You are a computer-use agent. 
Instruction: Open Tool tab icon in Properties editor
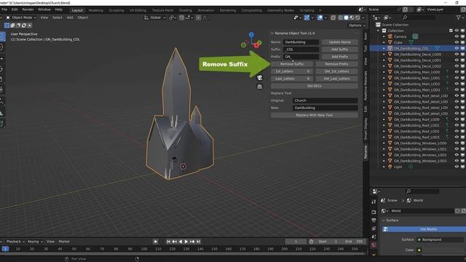pyautogui.click(x=374, y=202)
